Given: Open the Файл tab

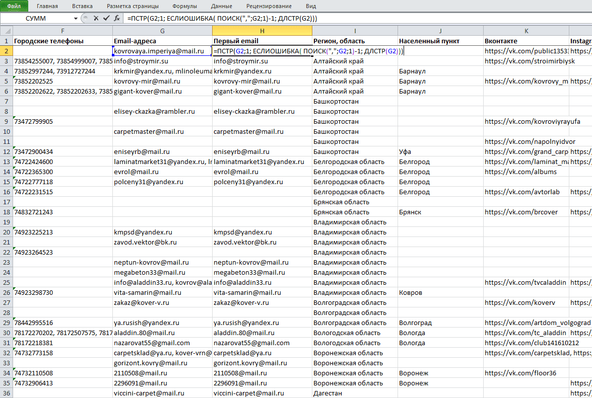Looking at the screenshot, I should [x=14, y=6].
